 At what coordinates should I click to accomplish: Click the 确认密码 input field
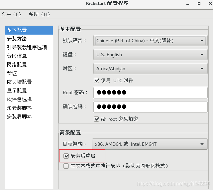[151, 107]
